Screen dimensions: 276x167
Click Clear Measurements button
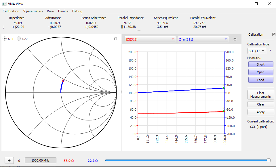coord(261,95)
